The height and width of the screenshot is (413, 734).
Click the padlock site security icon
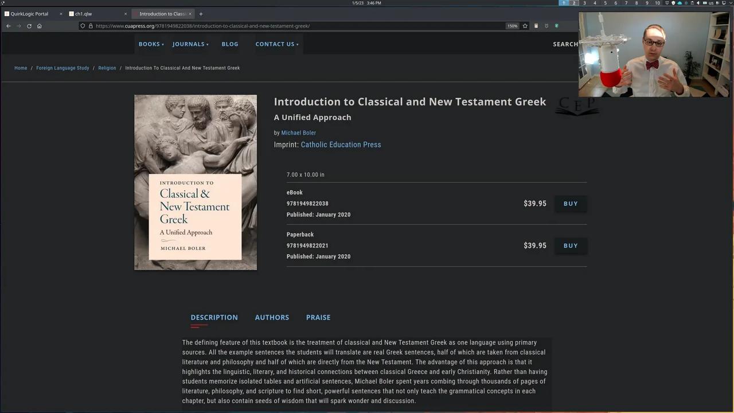click(x=91, y=26)
